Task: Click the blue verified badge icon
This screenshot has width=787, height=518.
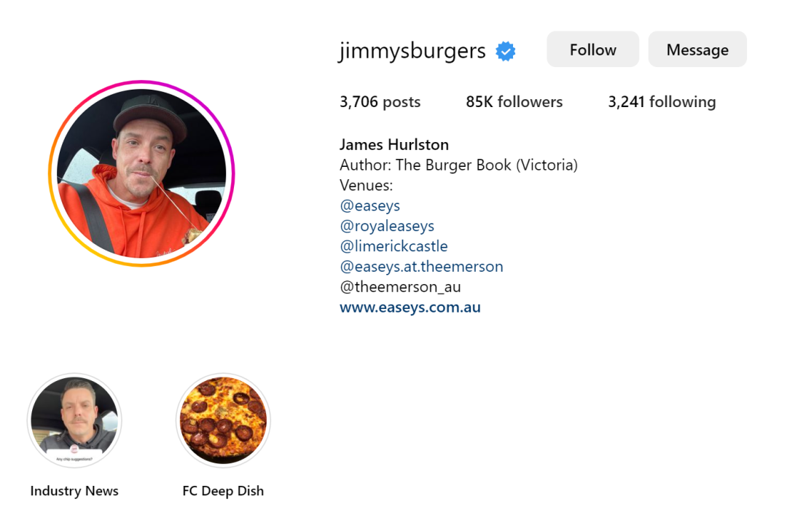Action: [506, 51]
